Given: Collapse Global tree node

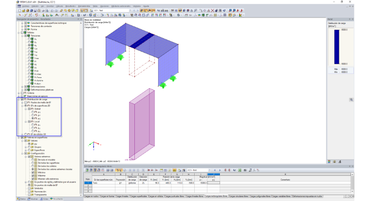Looking at the screenshot, I should 26,109.
